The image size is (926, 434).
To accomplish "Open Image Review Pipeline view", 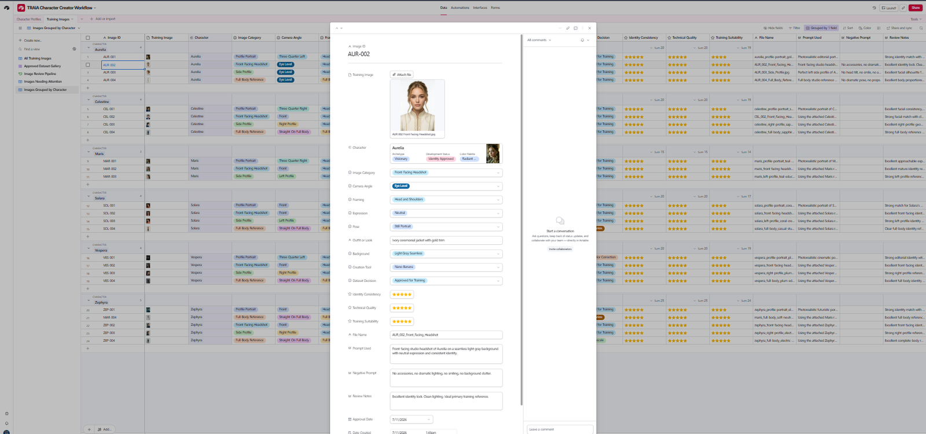I will (x=39, y=73).
